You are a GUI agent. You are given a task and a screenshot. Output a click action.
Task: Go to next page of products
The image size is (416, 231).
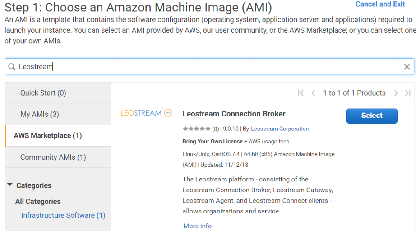click(396, 93)
